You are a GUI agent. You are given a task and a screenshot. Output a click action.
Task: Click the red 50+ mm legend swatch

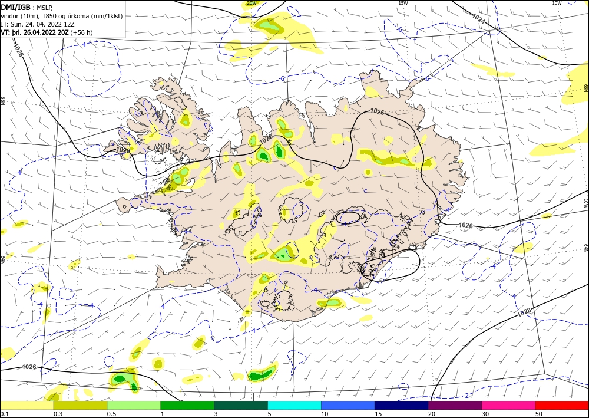click(x=562, y=405)
